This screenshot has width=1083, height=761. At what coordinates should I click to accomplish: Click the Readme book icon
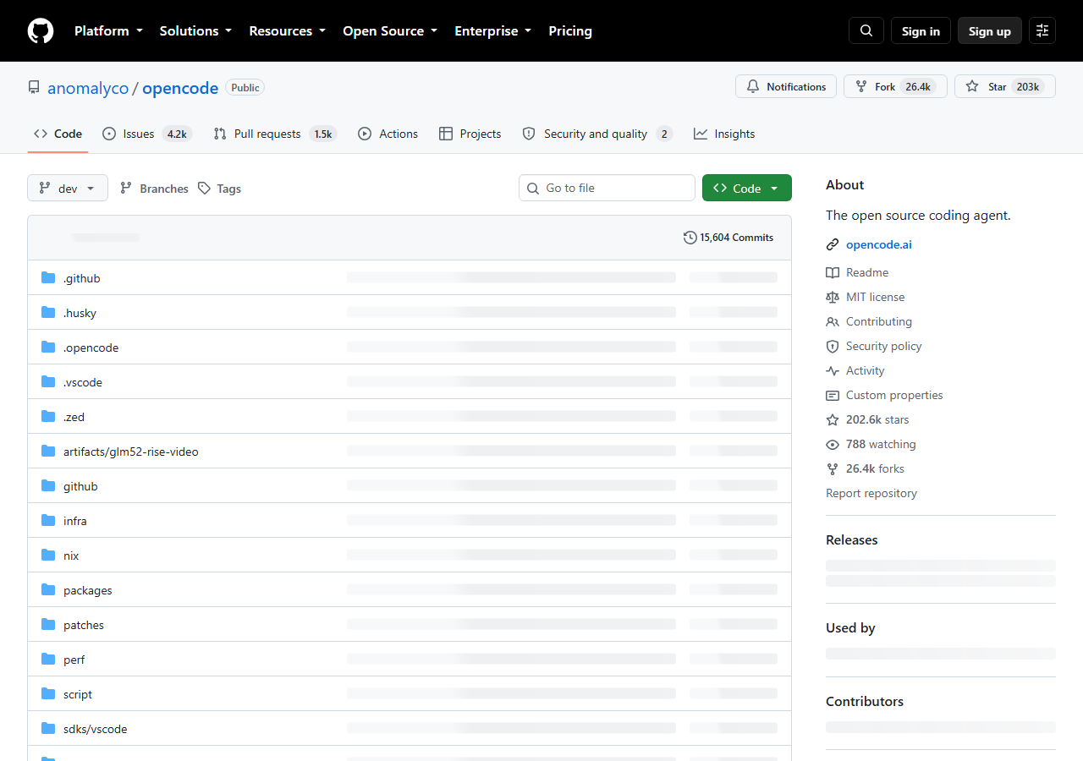[833, 272]
